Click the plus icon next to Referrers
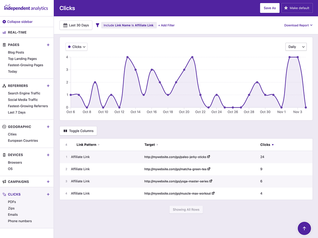 [x=48, y=86]
